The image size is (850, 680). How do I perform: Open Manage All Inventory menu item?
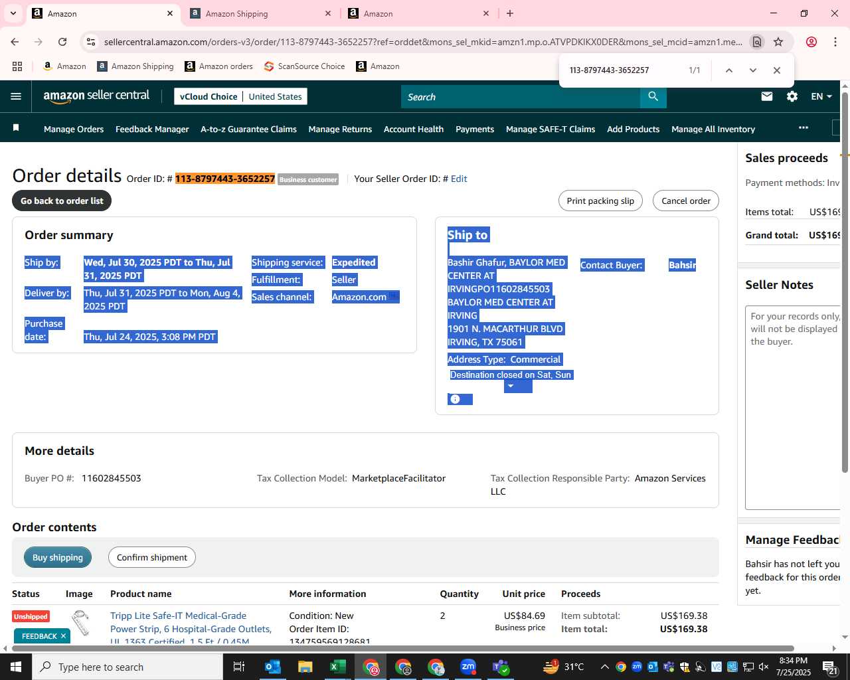(713, 129)
